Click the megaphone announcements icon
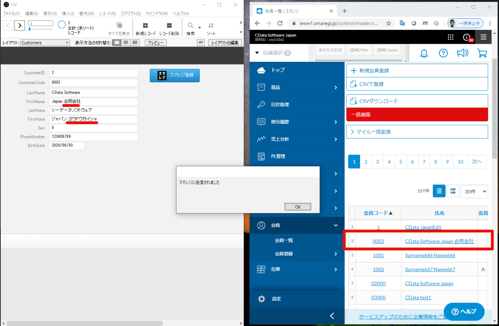 pos(462,53)
